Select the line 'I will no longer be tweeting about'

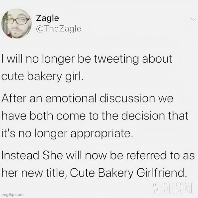[x=87, y=59]
